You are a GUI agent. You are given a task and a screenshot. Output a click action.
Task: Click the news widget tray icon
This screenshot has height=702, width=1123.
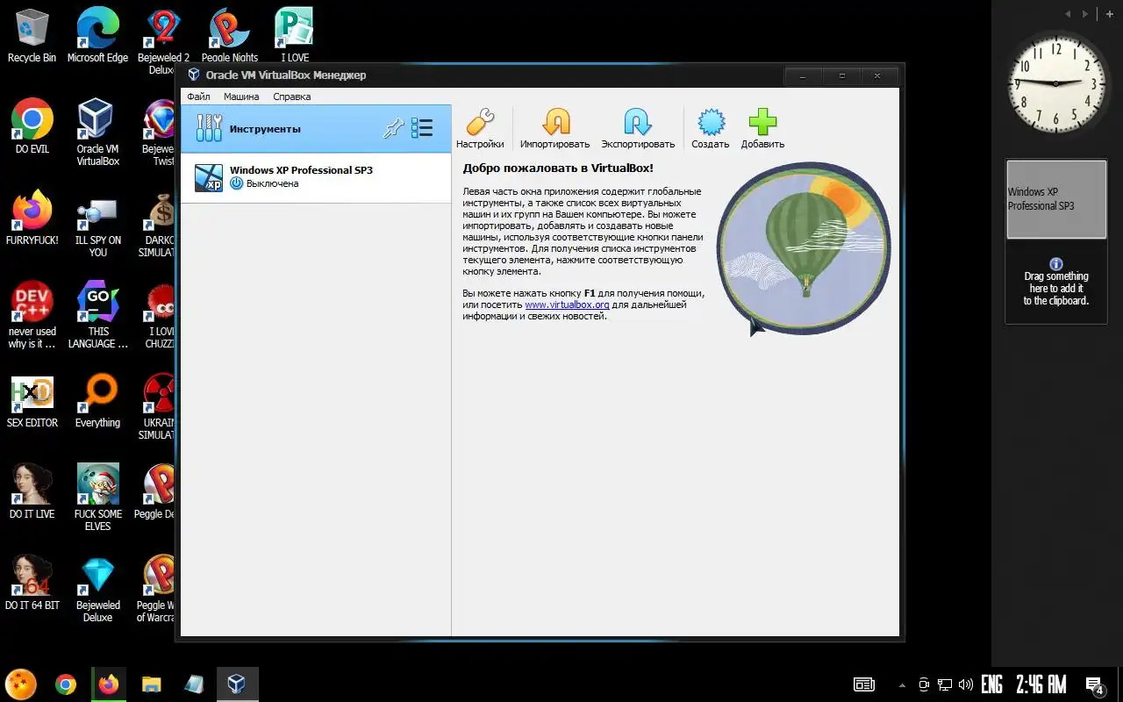[x=864, y=684]
